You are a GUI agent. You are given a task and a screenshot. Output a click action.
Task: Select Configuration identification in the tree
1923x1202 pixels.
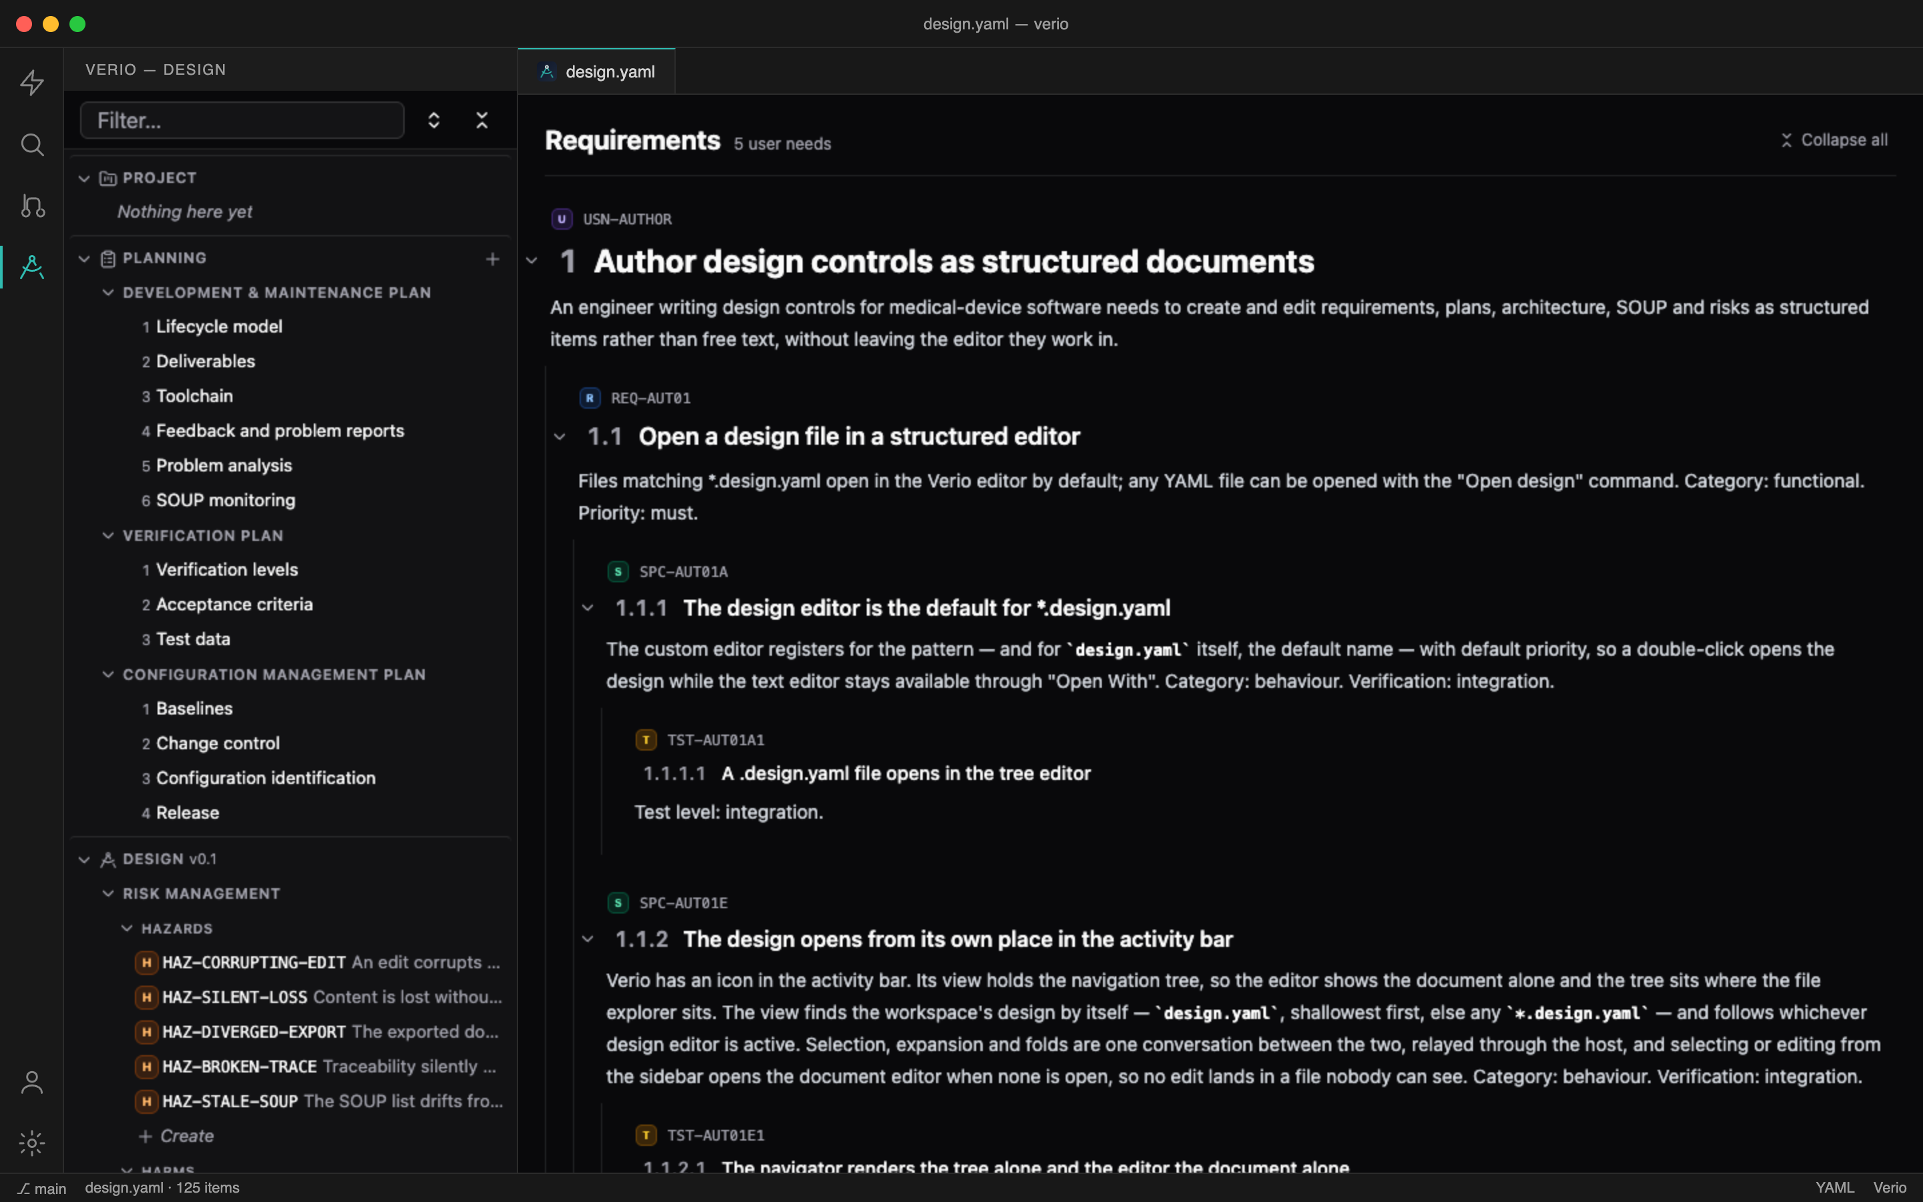coord(265,778)
